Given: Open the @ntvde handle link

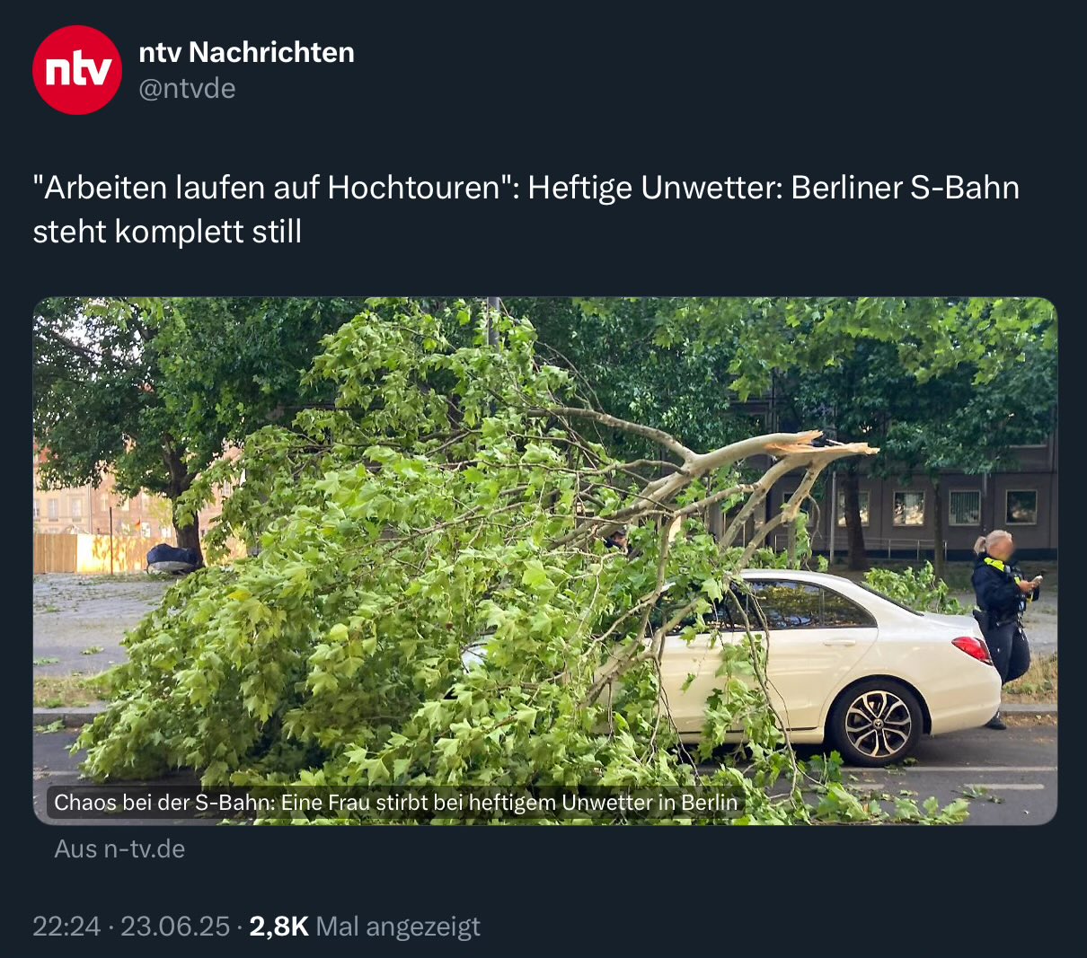Looking at the screenshot, I should point(187,89).
